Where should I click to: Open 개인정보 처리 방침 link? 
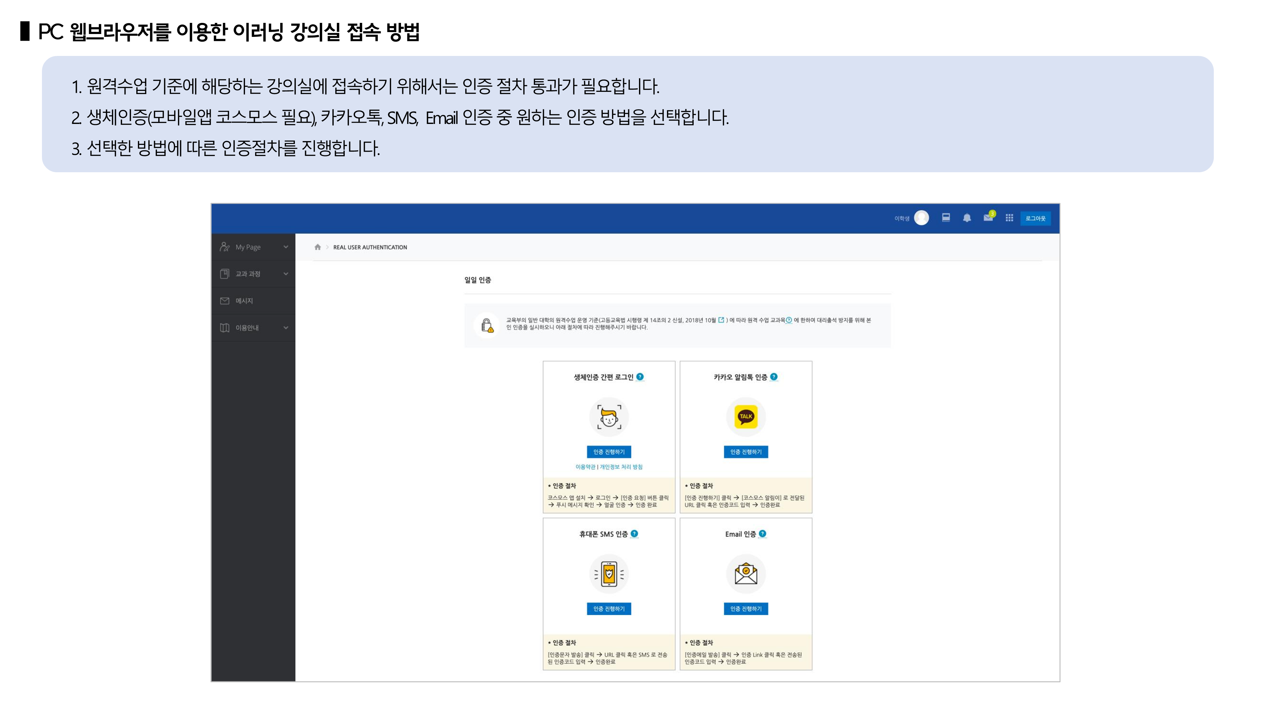621,467
